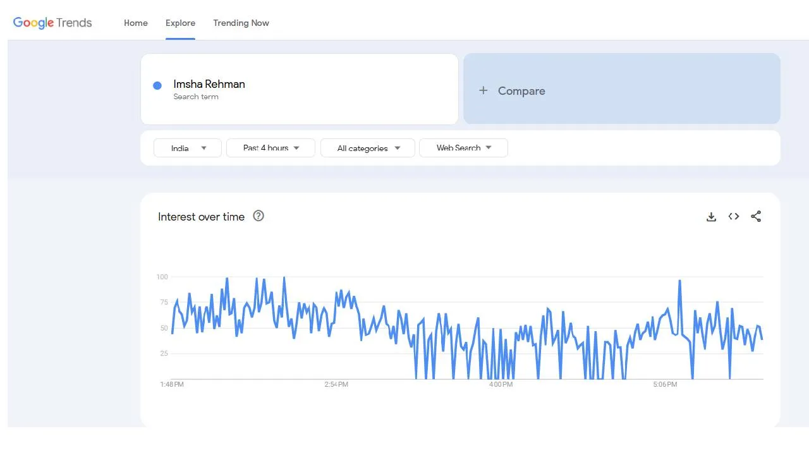The image size is (809, 455).
Task: Download the chart as CSV icon
Action: click(x=711, y=217)
